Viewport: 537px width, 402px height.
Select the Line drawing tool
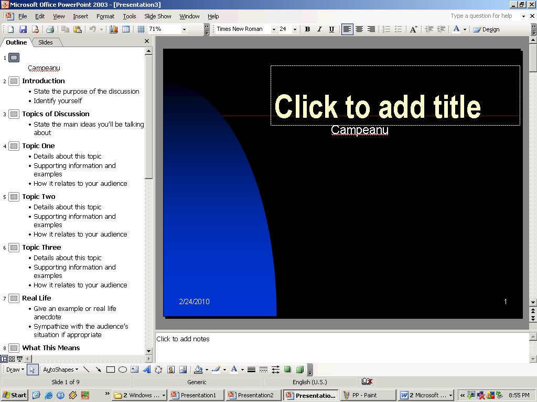click(87, 370)
